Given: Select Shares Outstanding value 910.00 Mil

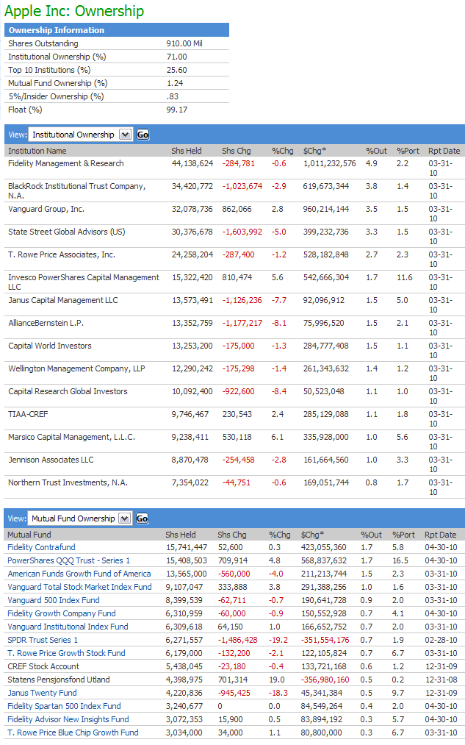Looking at the screenshot, I should pyautogui.click(x=184, y=43).
